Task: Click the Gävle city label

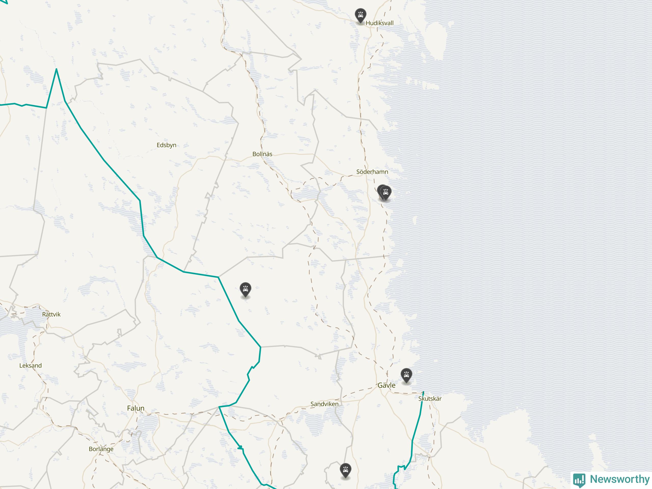Action: click(386, 385)
